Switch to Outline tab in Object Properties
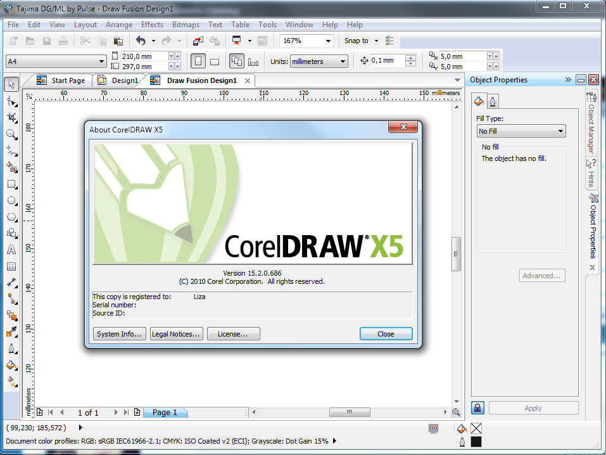 pos(493,101)
